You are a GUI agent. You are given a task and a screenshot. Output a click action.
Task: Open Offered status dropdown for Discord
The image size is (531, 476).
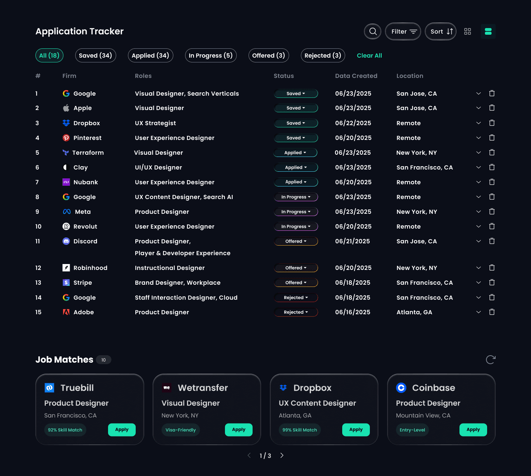pyautogui.click(x=296, y=241)
